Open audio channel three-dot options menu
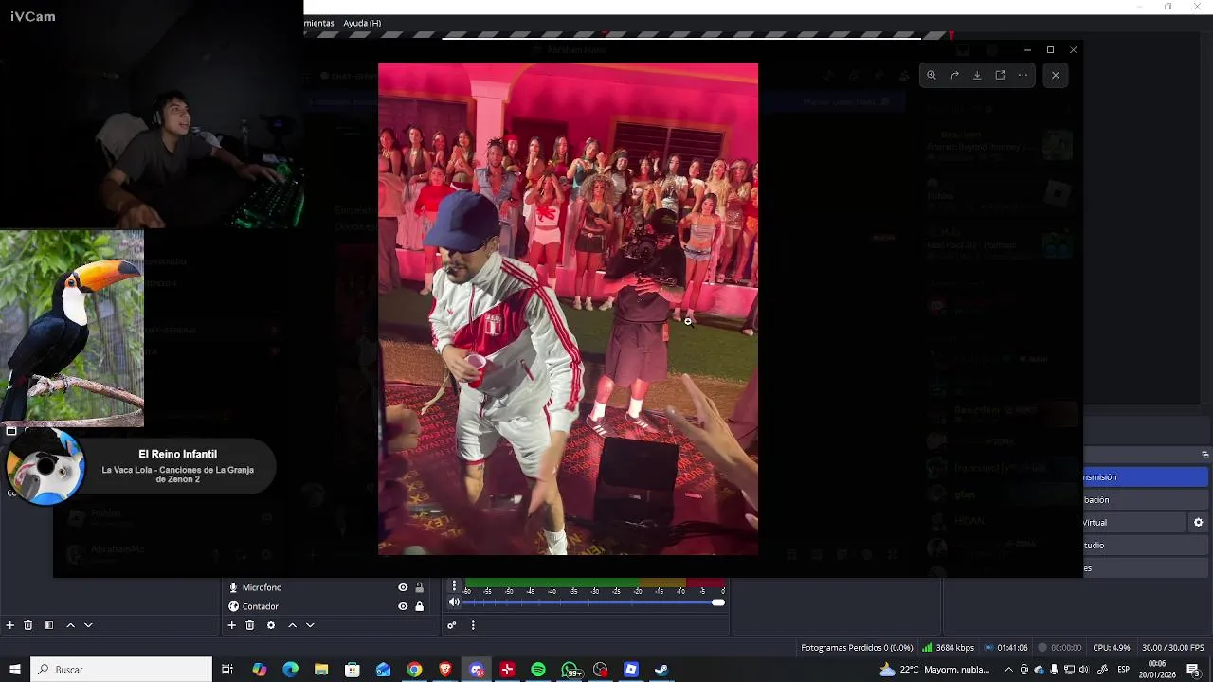The height and width of the screenshot is (682, 1213). click(454, 585)
